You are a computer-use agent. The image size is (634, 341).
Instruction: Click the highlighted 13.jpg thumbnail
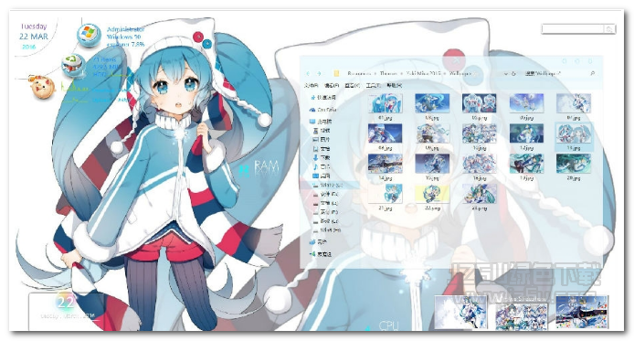pos(574,137)
